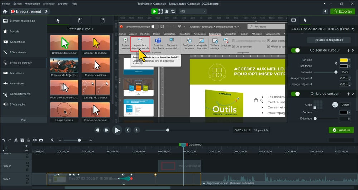Open the right-click cursor effects tab
Image resolution: width=358 pixels, height=190 pixels.
102,20
